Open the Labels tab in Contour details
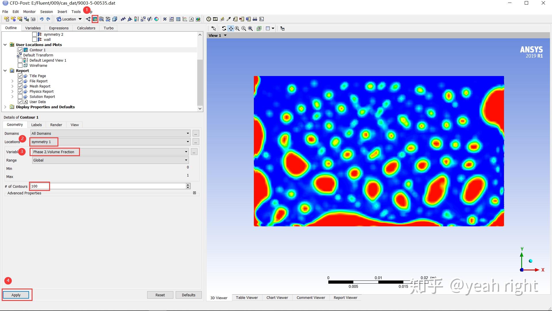Viewport: 552px width, 311px height. click(x=37, y=125)
